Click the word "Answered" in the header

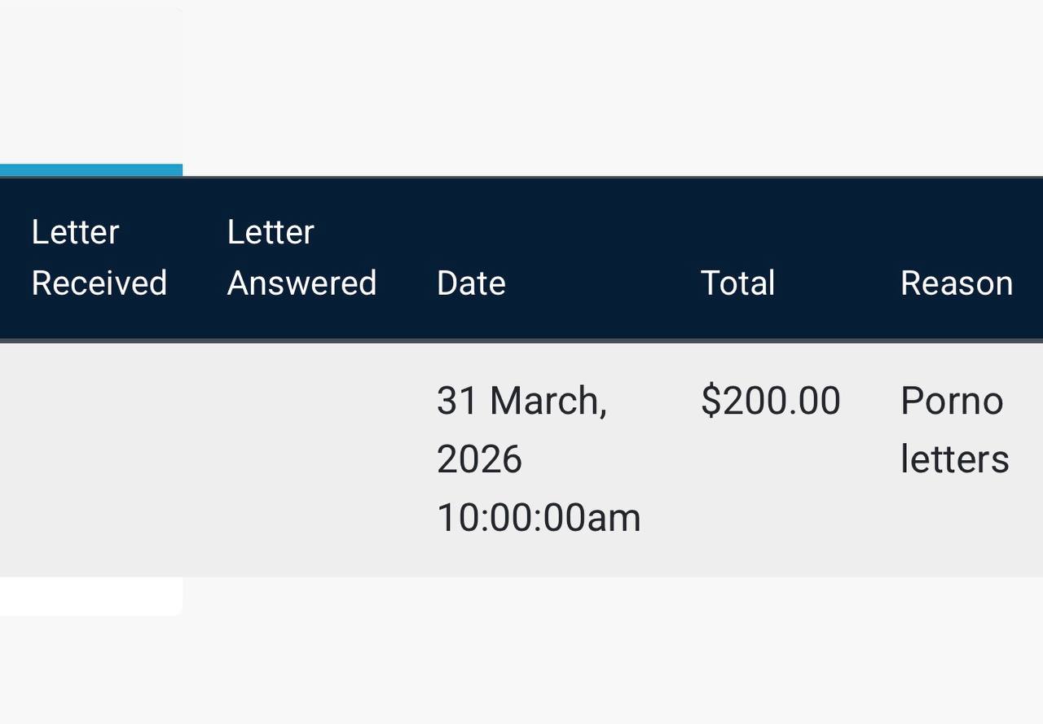click(x=301, y=283)
